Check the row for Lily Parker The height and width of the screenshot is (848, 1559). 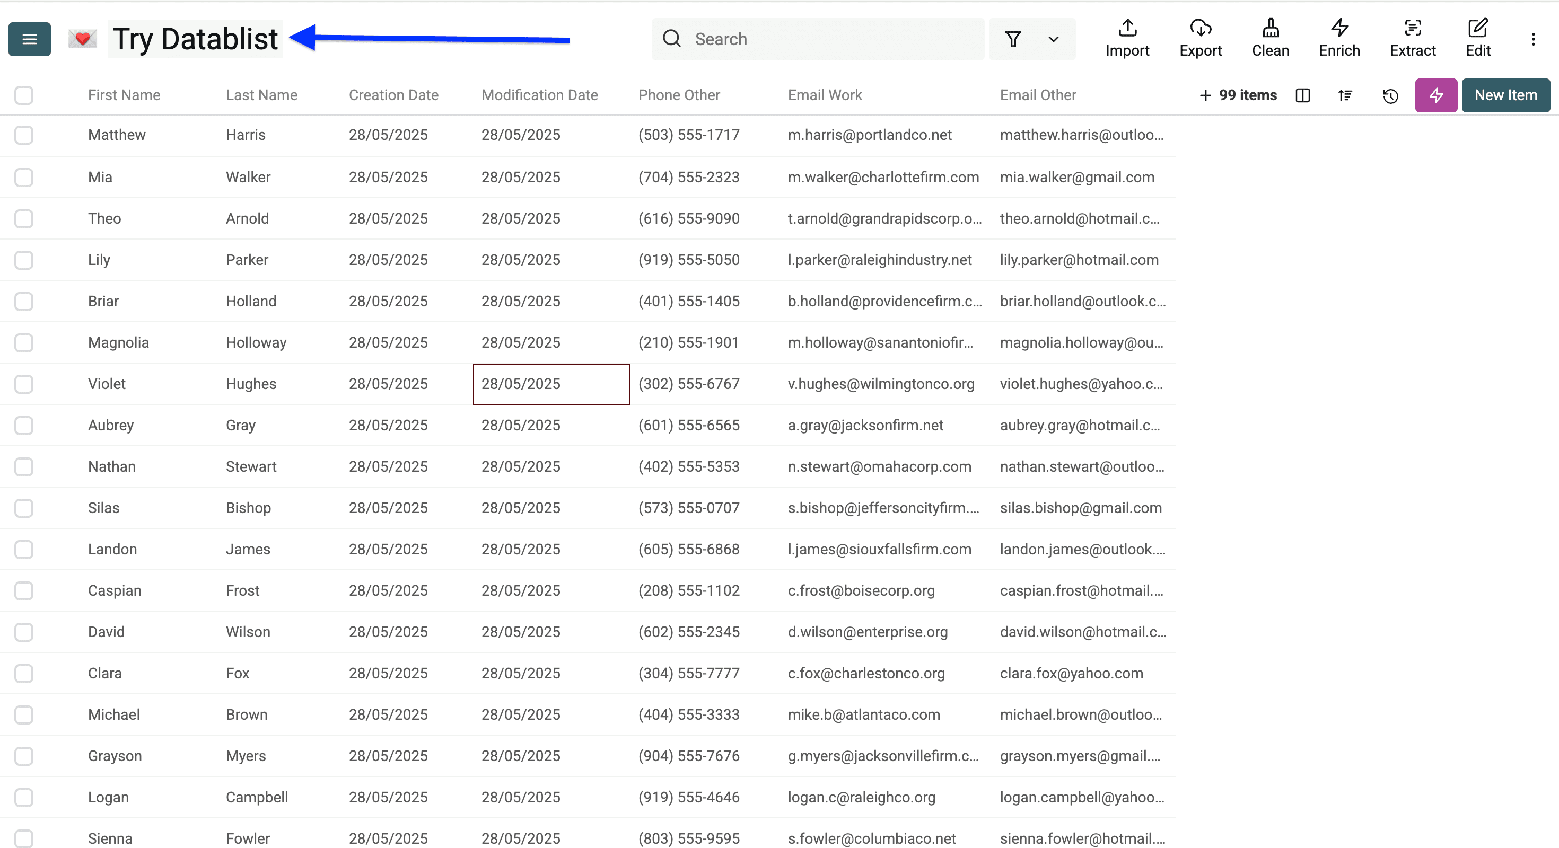click(x=24, y=260)
